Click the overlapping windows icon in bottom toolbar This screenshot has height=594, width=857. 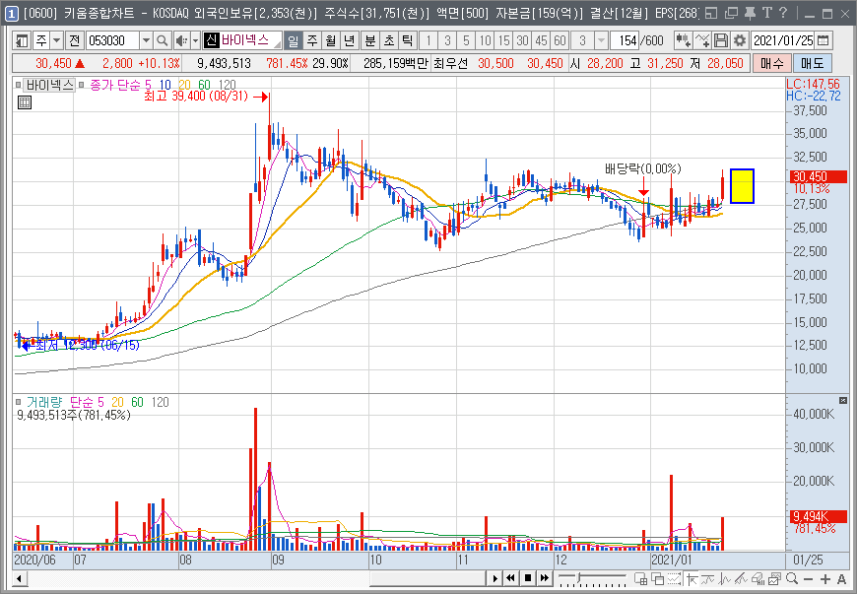coord(657,578)
